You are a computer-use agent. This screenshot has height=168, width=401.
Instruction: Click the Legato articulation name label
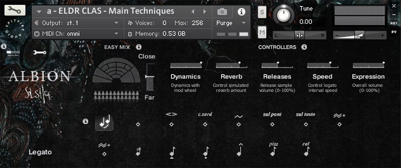click(x=40, y=152)
